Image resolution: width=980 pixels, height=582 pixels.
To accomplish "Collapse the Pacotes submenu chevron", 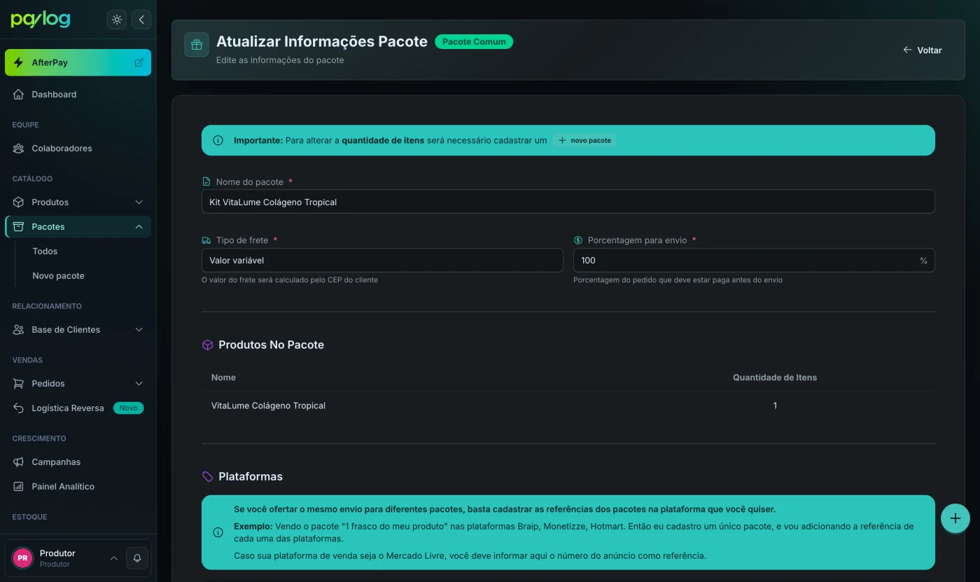I will (139, 227).
